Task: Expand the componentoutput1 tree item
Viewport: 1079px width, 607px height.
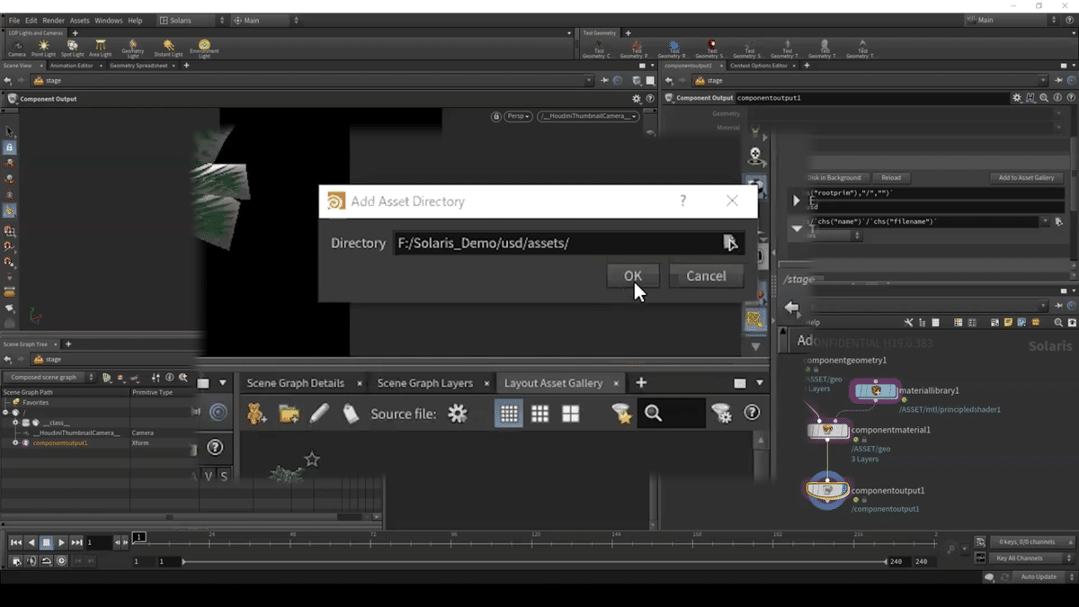Action: tap(15, 443)
